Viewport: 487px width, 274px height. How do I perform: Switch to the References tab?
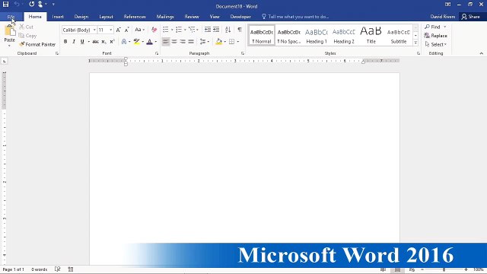[135, 17]
